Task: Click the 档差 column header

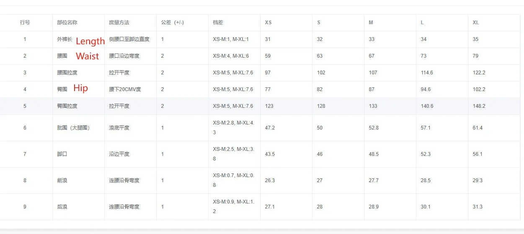Action: click(218, 23)
